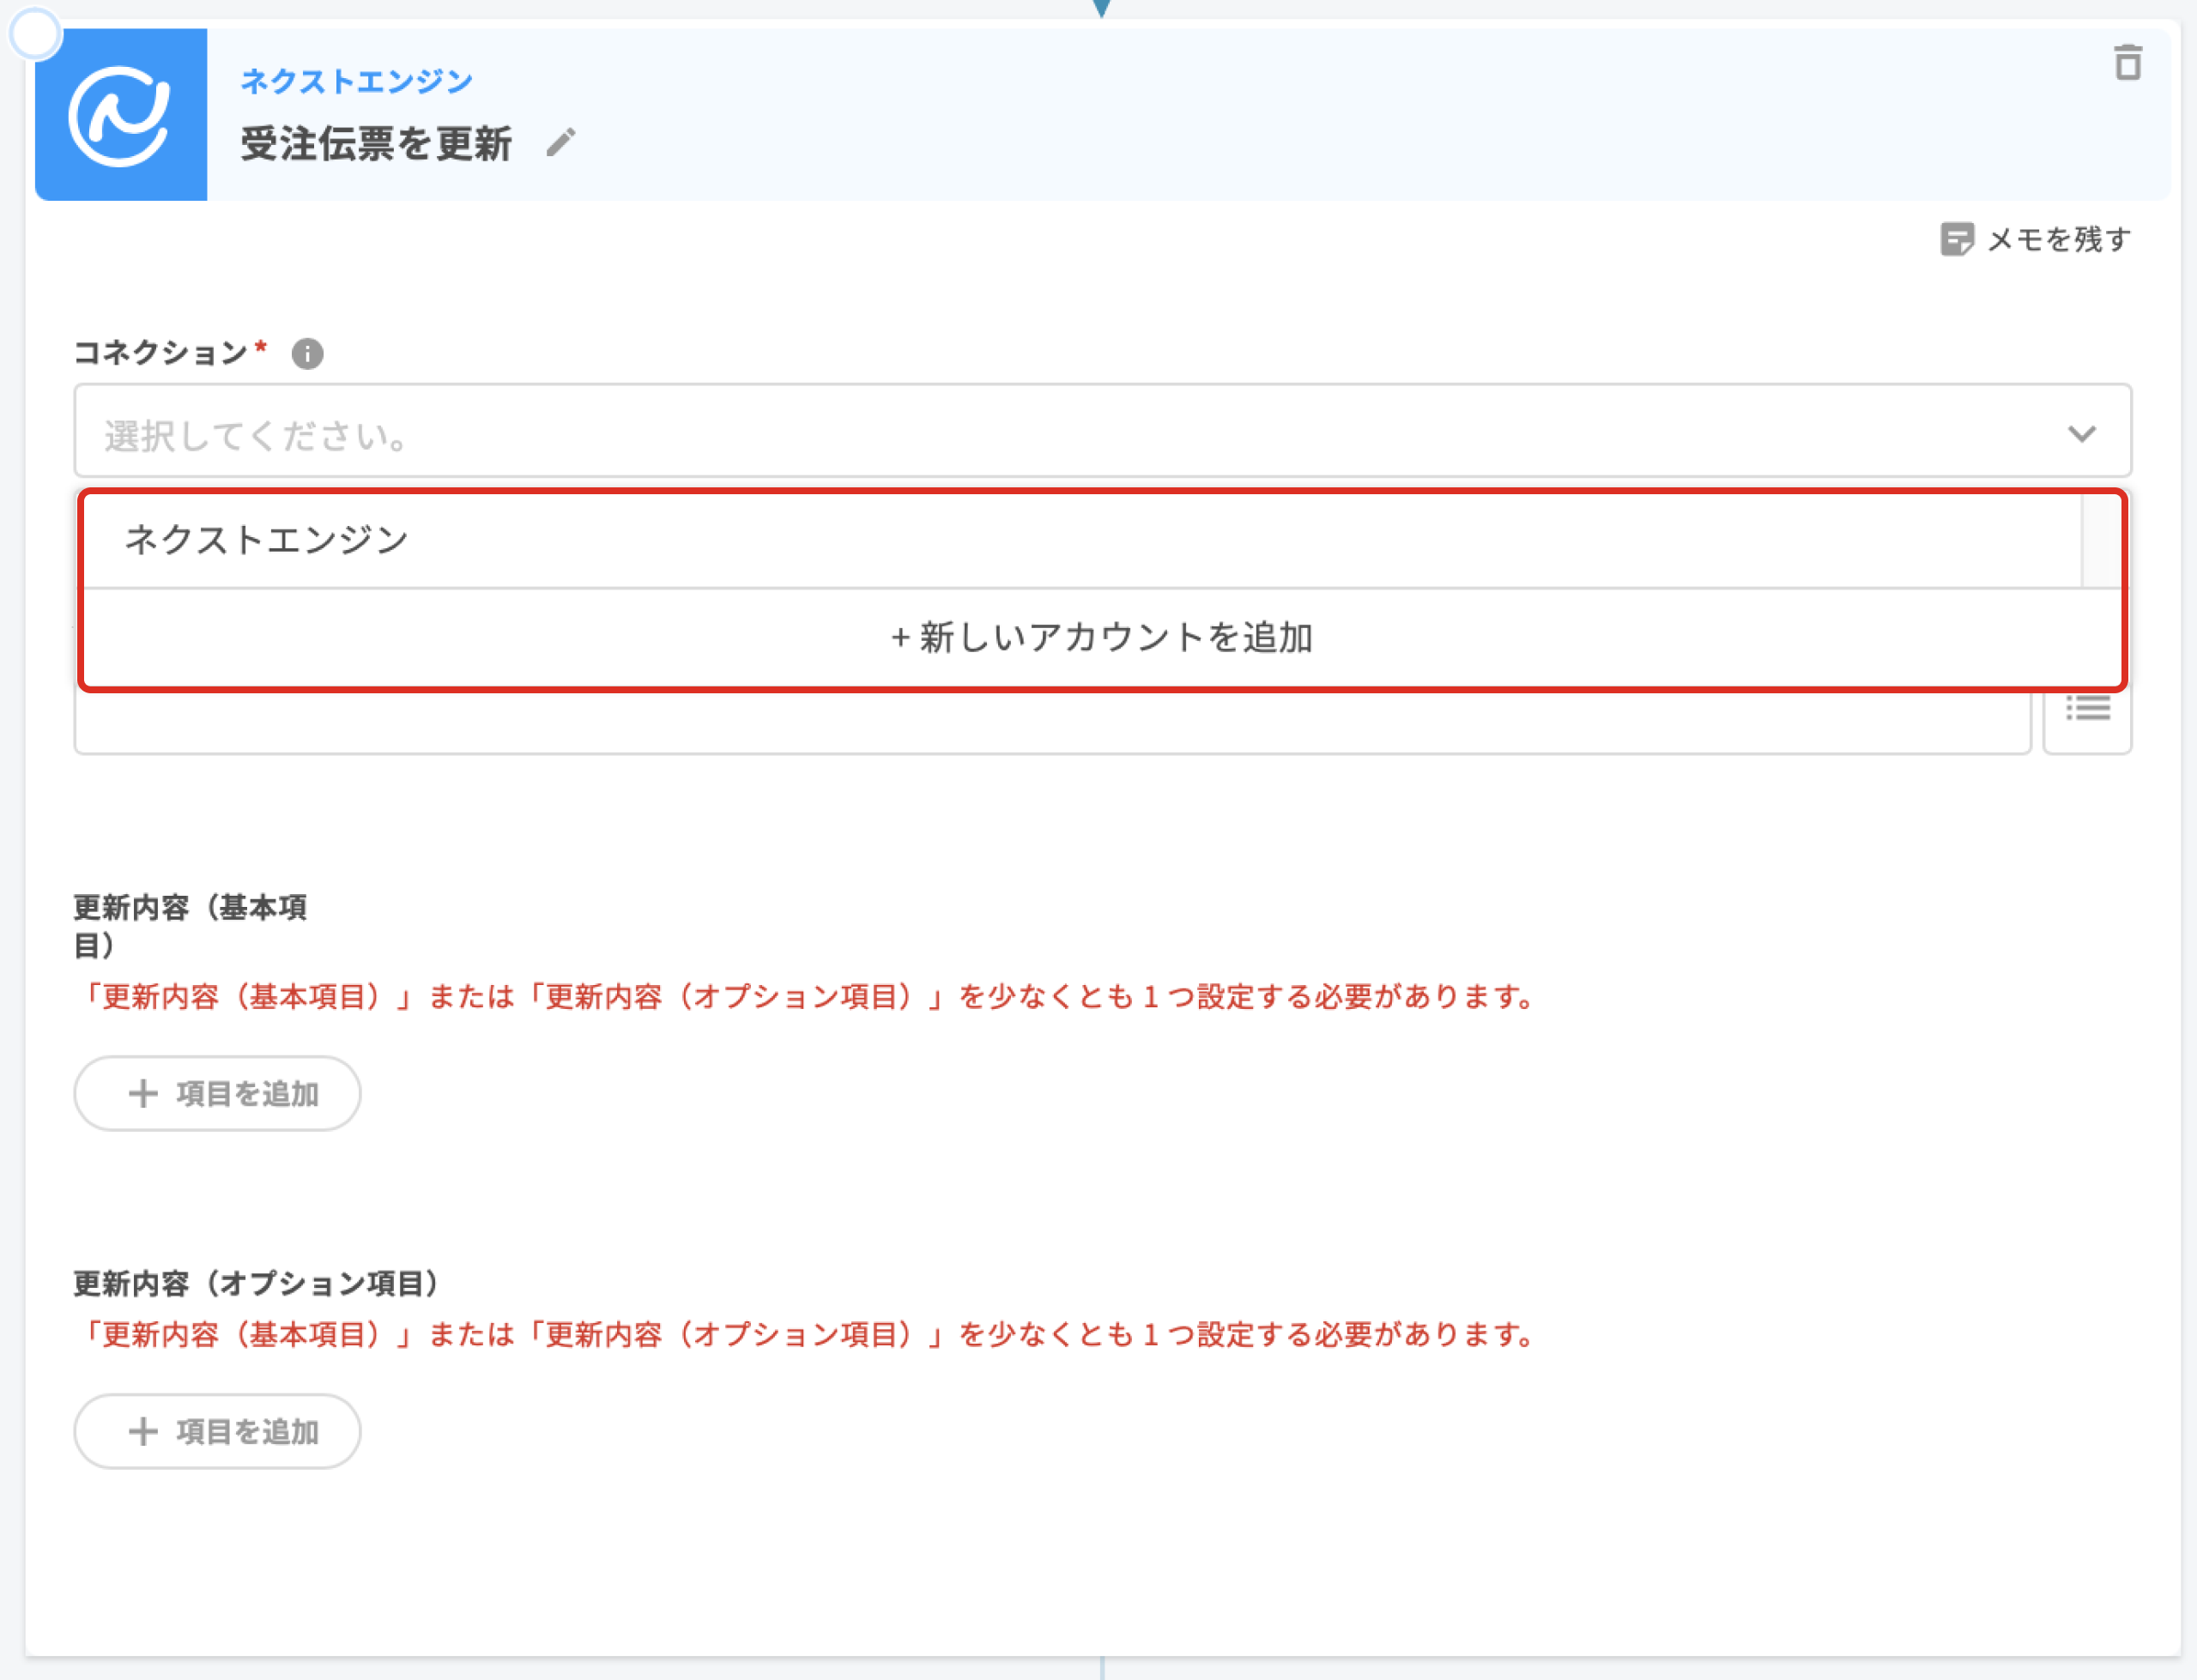2197x1680 pixels.
Task: Collapse the connection dropdown using chevron arrow
Action: [x=2081, y=434]
